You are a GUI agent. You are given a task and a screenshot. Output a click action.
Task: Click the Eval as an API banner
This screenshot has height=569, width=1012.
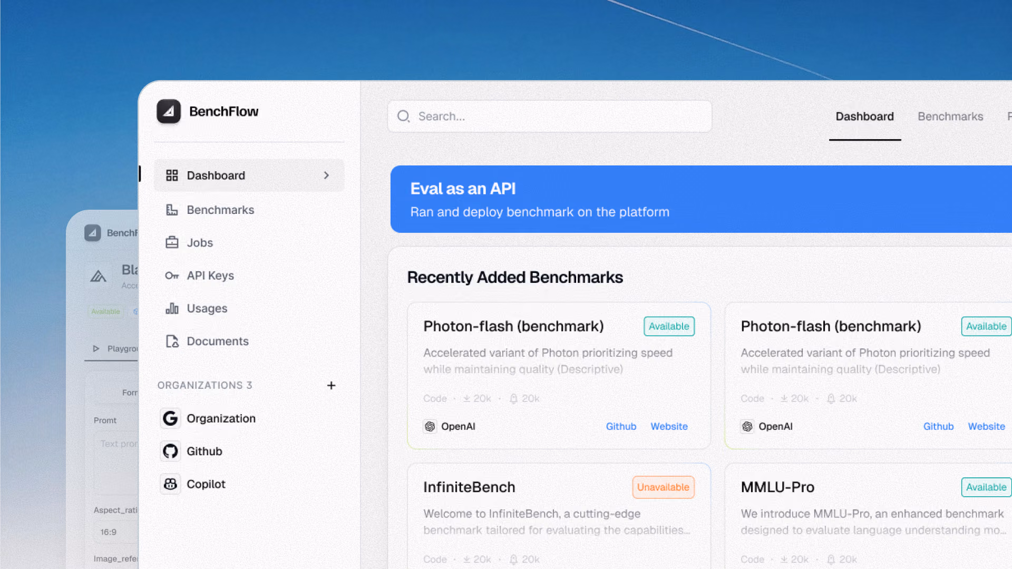click(x=701, y=199)
